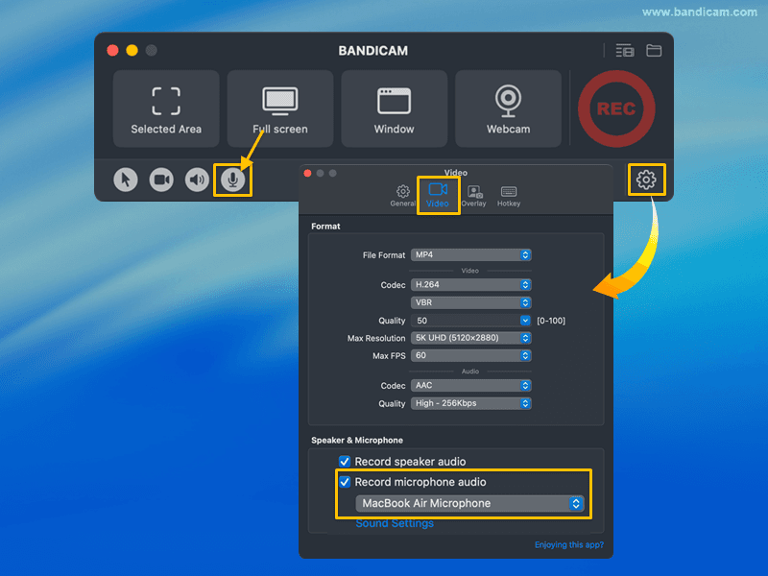Open settings via the gear icon
768x576 pixels.
point(646,180)
